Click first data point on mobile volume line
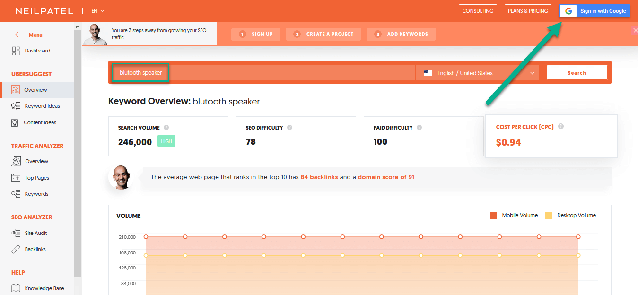The height and width of the screenshot is (295, 638). (x=146, y=237)
